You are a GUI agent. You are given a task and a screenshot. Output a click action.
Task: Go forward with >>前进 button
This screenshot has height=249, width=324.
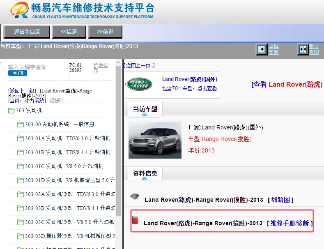pos(105,32)
